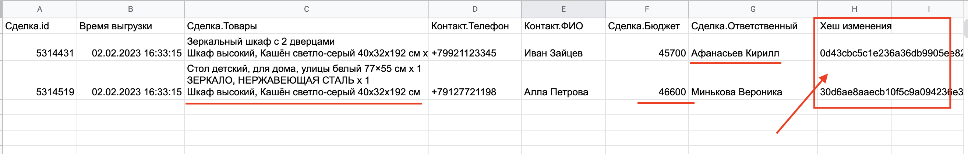
Task: Select column A header
Action: 39,9
